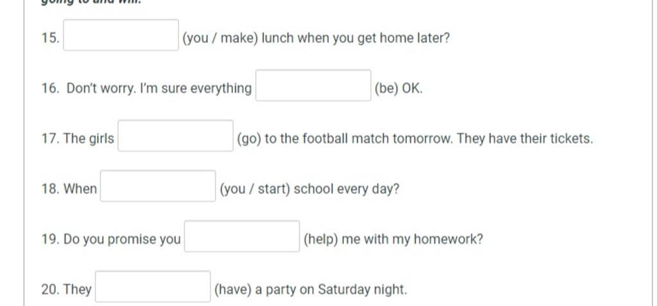
Task: Click the phrase "lunch when you get home later?"
Action: (355, 38)
